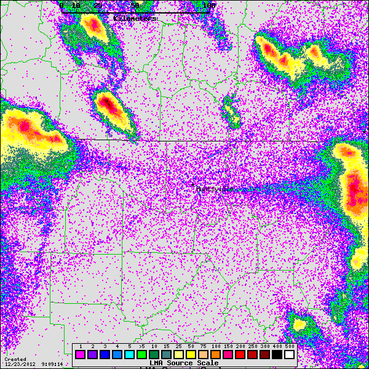Viewport: 369px width, 369px height.
Task: Click the purple swatch labeled 2
Action: click(93, 354)
